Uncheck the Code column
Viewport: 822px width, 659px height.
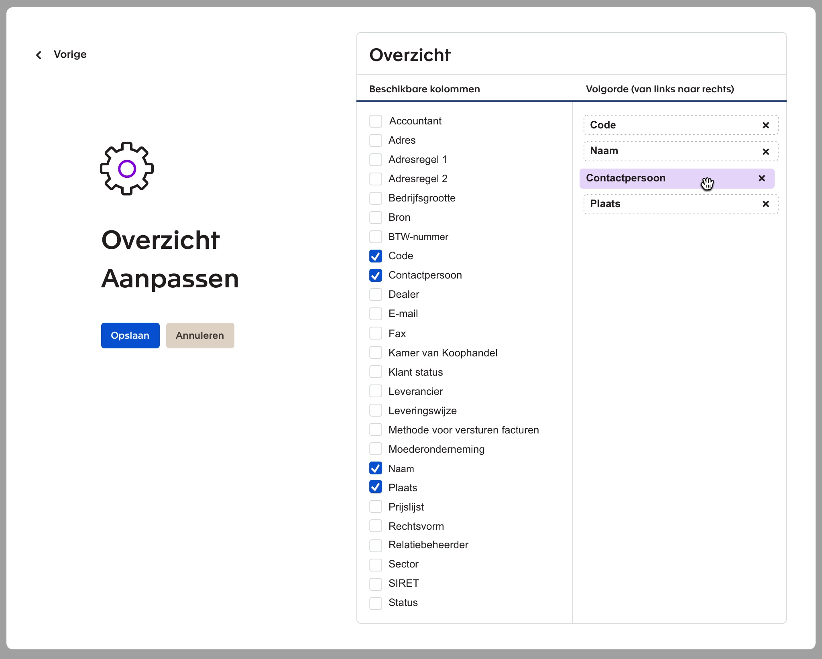tap(376, 256)
